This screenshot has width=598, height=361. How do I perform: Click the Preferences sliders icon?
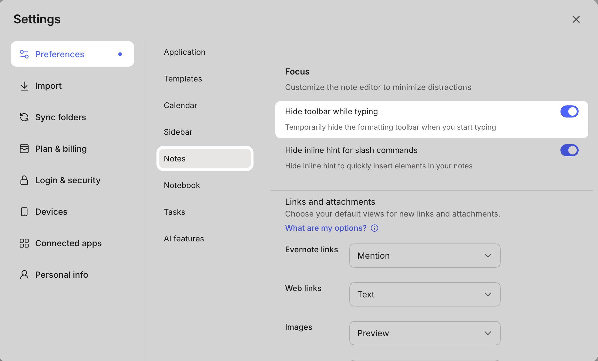[24, 54]
